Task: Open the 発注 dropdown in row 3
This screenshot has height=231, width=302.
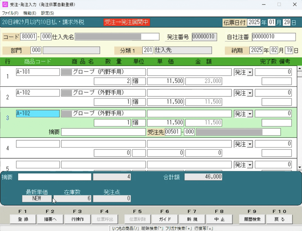Action: (x=250, y=114)
